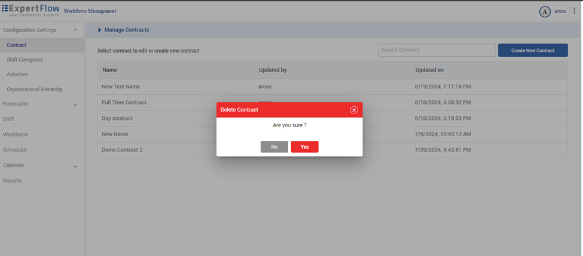Open Shift Categories in sidebar

click(25, 60)
